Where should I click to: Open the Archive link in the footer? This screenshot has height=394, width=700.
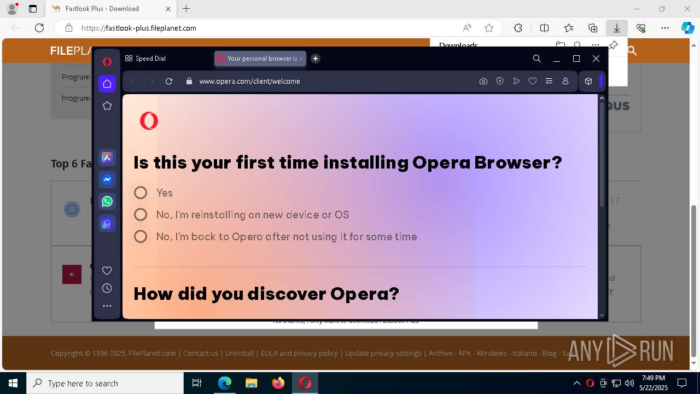pyautogui.click(x=440, y=354)
